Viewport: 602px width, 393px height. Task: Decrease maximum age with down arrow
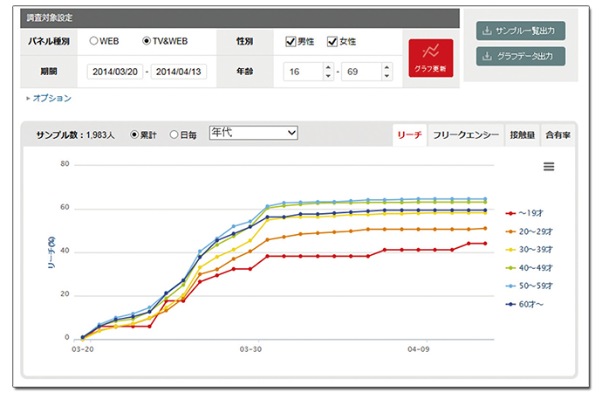[387, 76]
